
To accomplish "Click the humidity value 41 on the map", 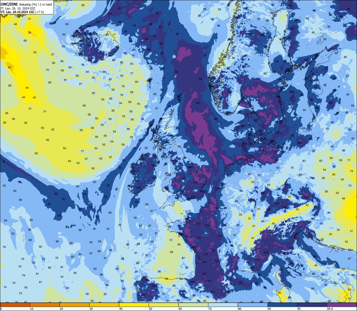I will coord(30,19).
